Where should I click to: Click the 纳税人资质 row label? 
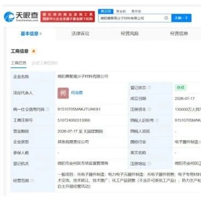(140, 131)
